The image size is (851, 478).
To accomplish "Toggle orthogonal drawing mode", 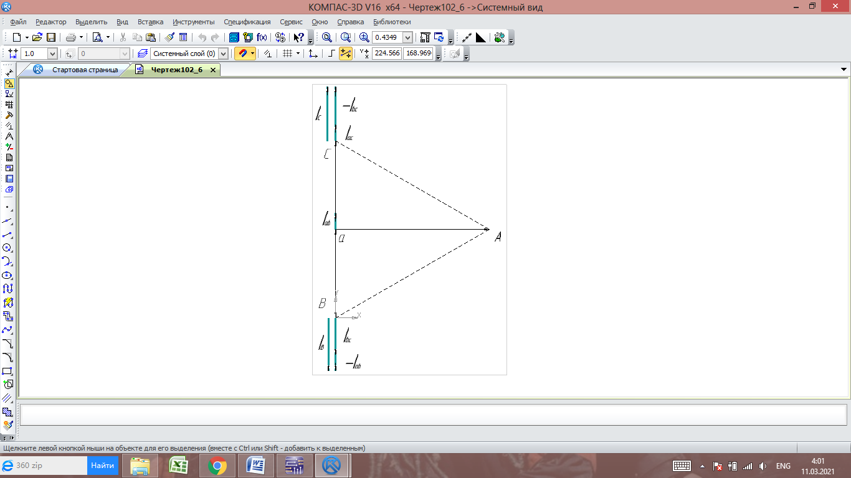I will 331,54.
